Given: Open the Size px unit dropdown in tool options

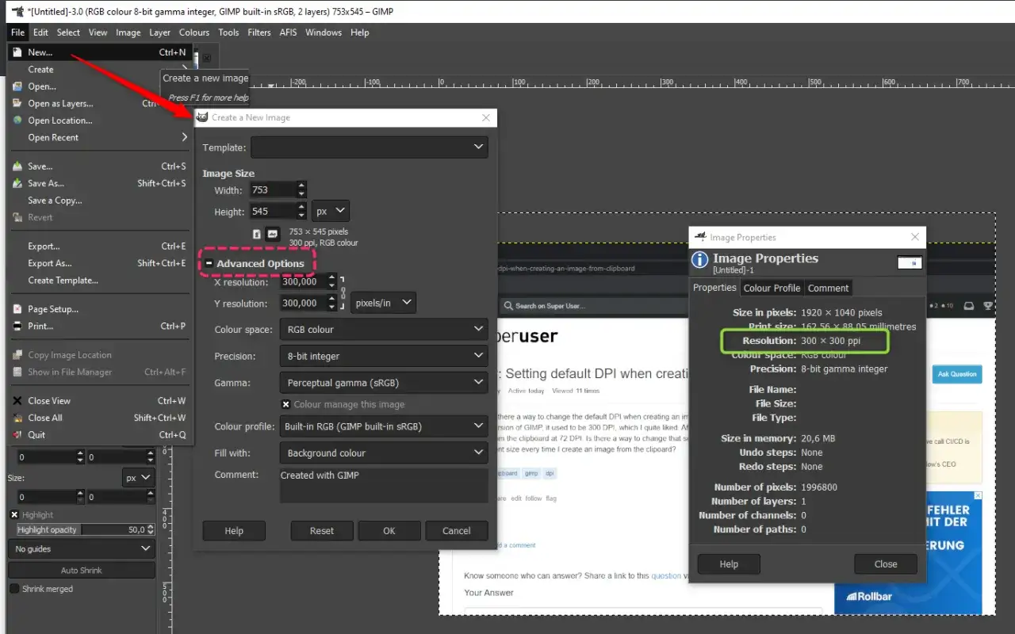Looking at the screenshot, I should pyautogui.click(x=139, y=478).
